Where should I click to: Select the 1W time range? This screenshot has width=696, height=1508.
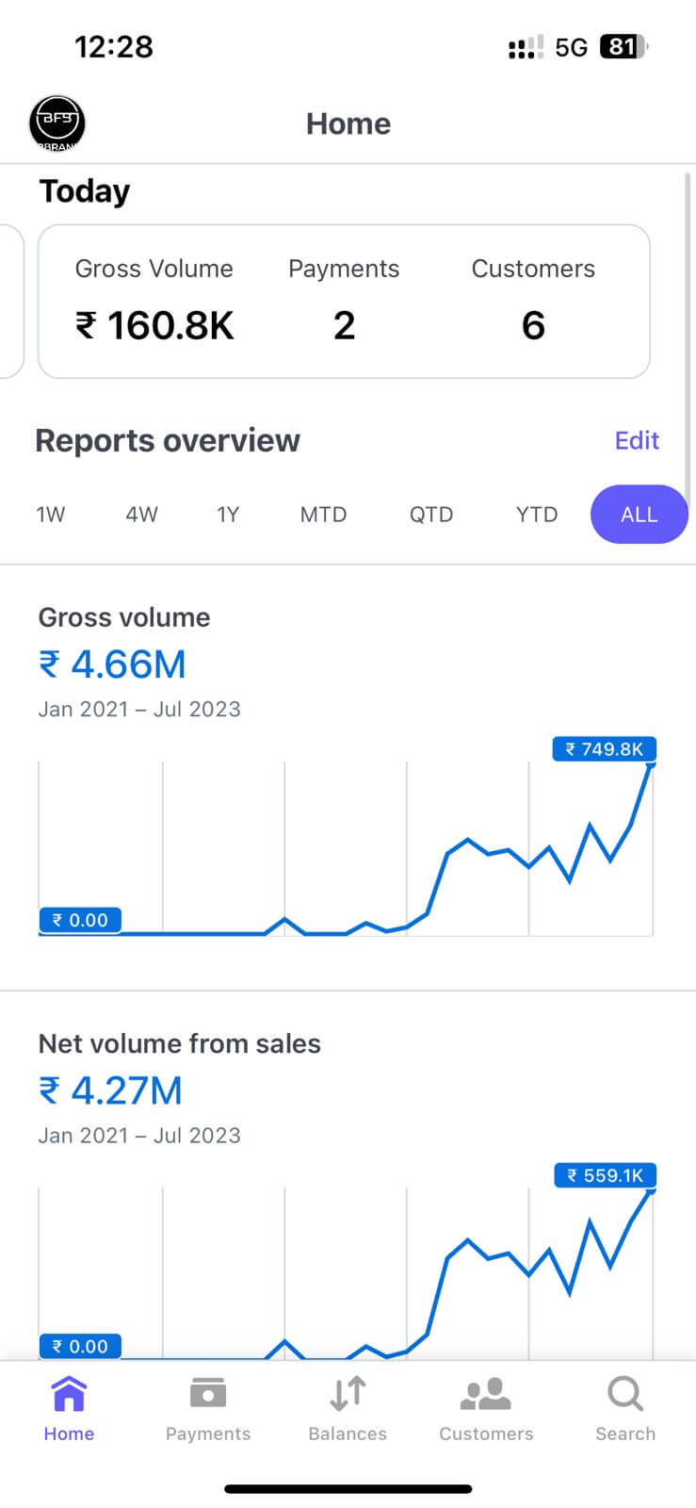tap(51, 515)
